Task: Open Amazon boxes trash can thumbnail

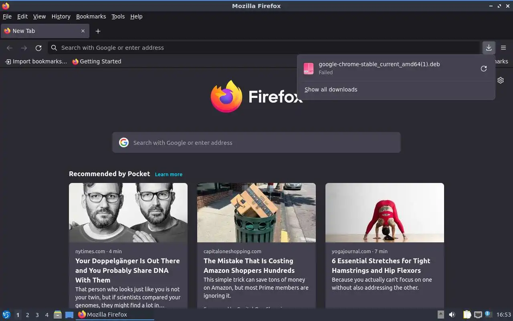Action: pyautogui.click(x=256, y=213)
